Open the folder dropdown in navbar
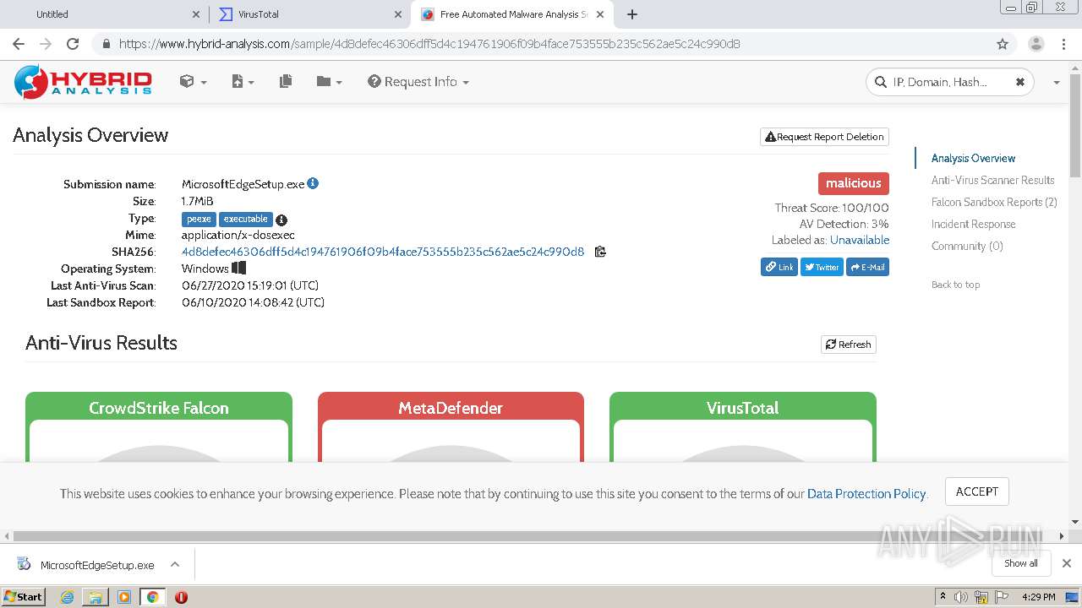The image size is (1082, 608). [329, 82]
